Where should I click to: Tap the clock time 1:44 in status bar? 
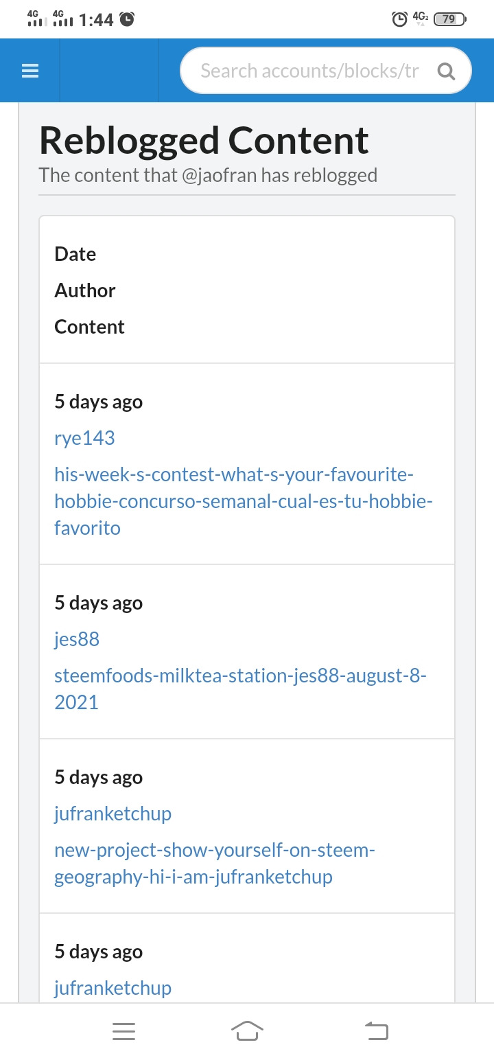pyautogui.click(x=96, y=20)
